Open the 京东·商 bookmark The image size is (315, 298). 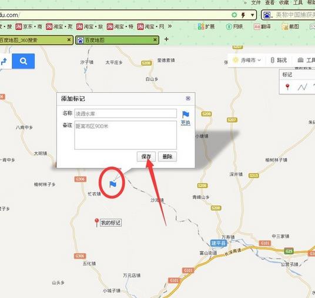tap(29, 26)
